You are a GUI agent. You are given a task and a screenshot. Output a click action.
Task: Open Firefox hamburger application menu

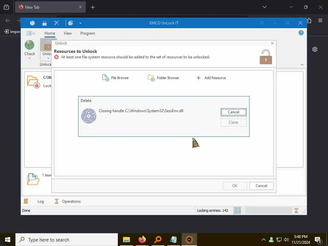[x=320, y=20]
